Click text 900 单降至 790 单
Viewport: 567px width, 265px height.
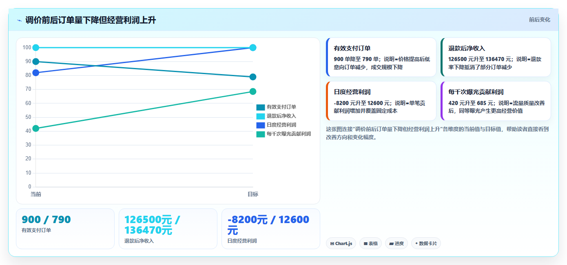point(357,59)
